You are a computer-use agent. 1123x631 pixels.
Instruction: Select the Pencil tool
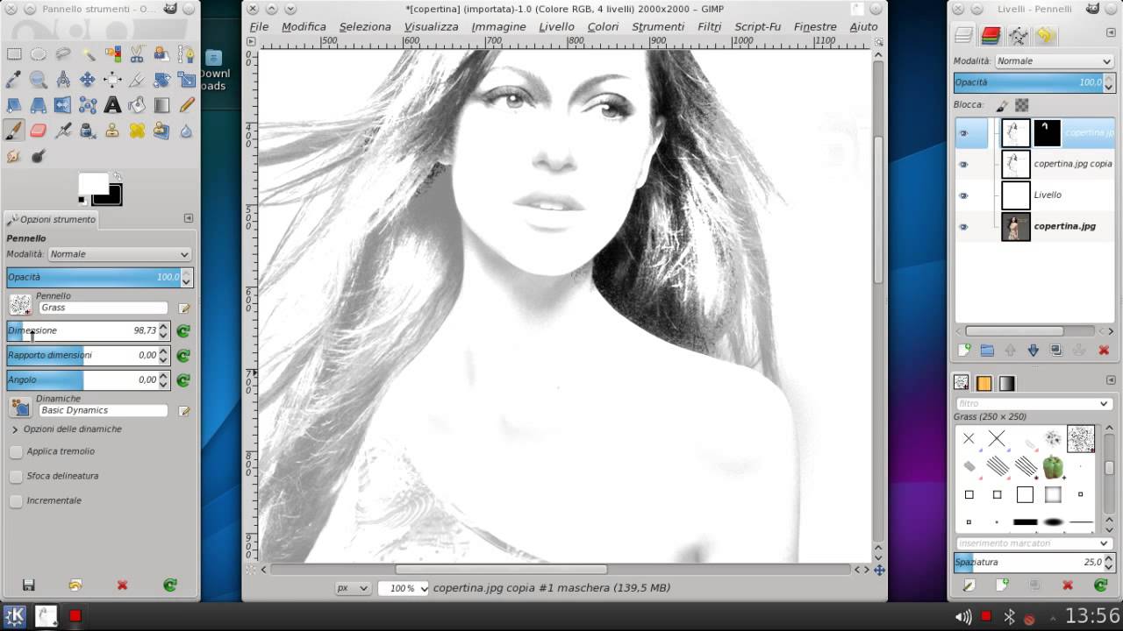pos(186,105)
